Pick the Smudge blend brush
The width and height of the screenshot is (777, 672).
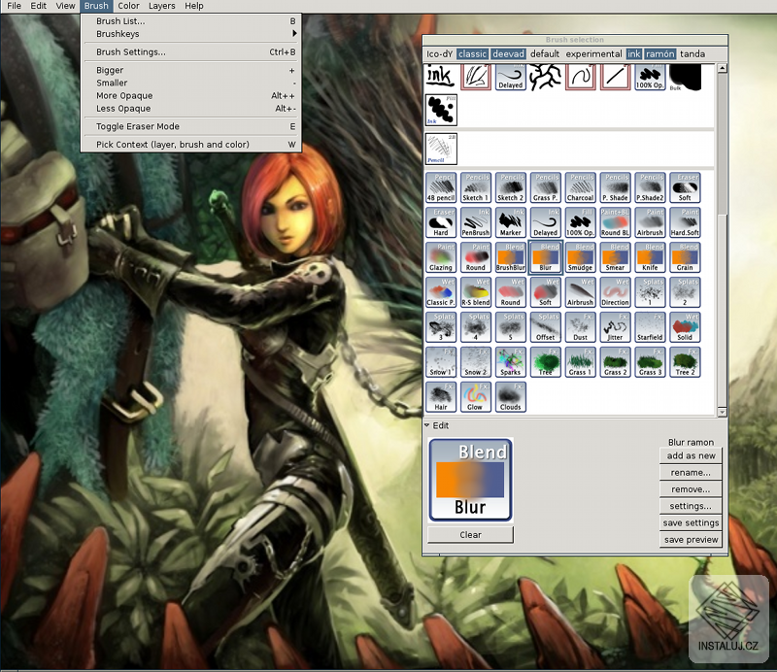(x=580, y=257)
